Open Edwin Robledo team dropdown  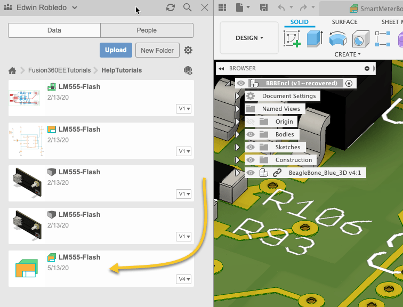pos(75,7)
